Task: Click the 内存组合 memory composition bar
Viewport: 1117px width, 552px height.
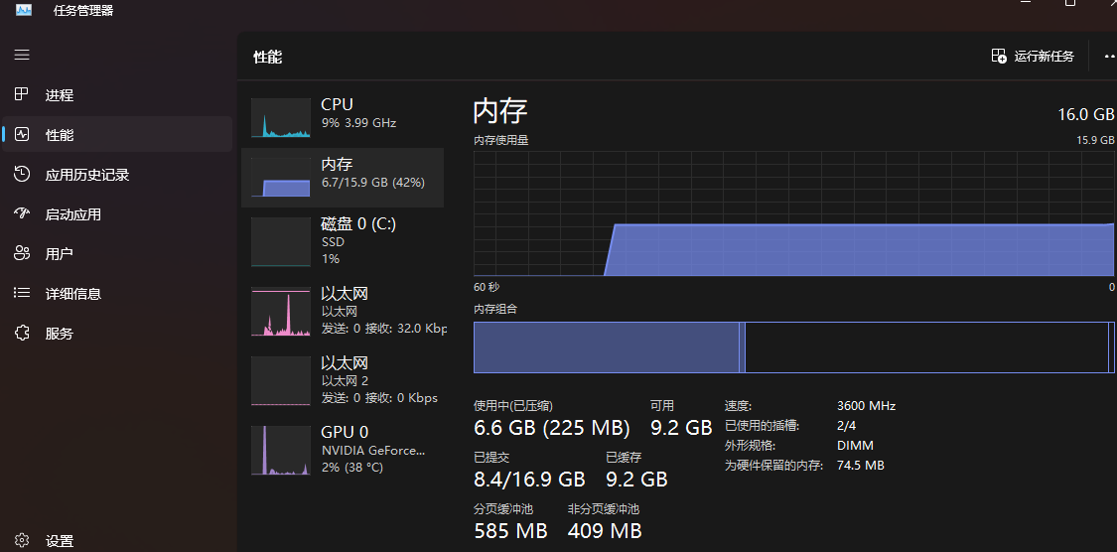Action: point(793,346)
